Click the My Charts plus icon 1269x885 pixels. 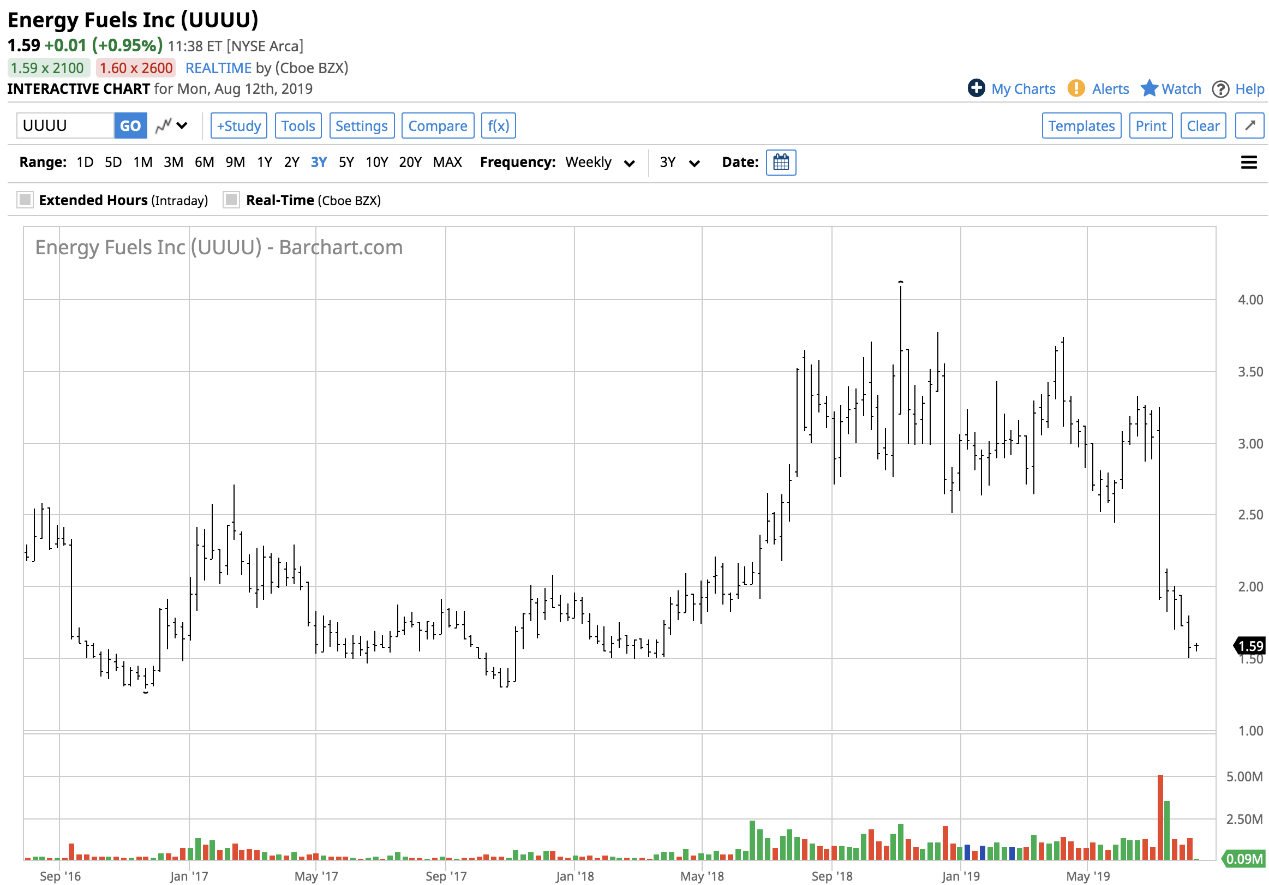[x=976, y=88]
